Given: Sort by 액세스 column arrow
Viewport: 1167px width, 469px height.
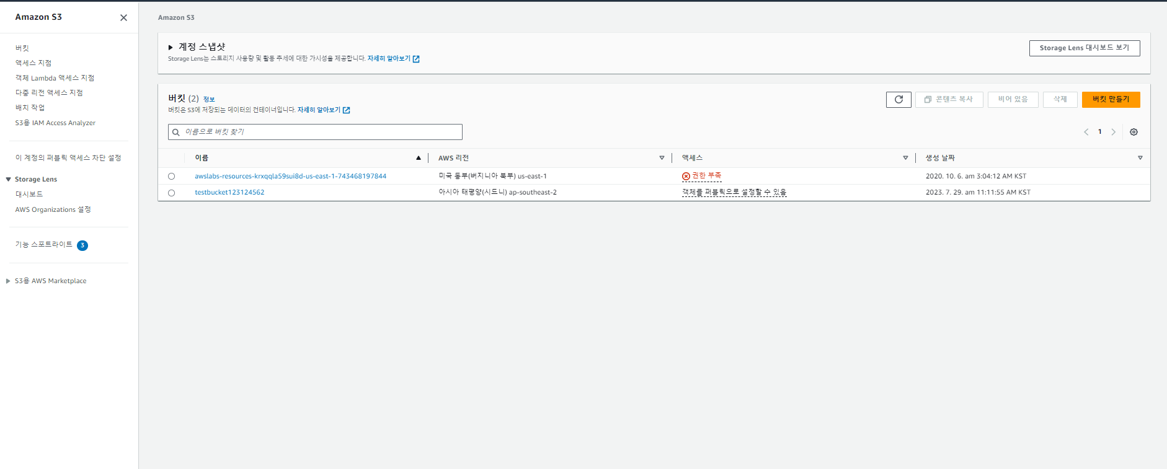Looking at the screenshot, I should [x=905, y=158].
